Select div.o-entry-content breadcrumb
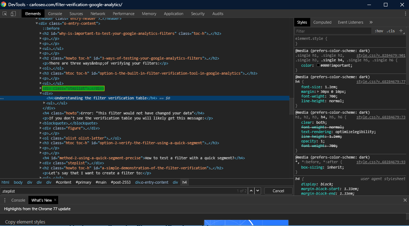The width and height of the screenshot is (409, 226). point(152,182)
